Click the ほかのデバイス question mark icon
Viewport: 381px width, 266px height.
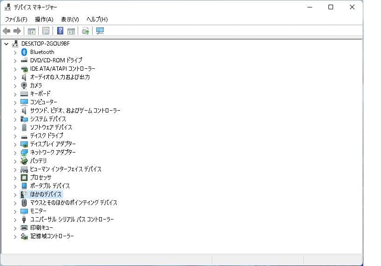pos(24,194)
